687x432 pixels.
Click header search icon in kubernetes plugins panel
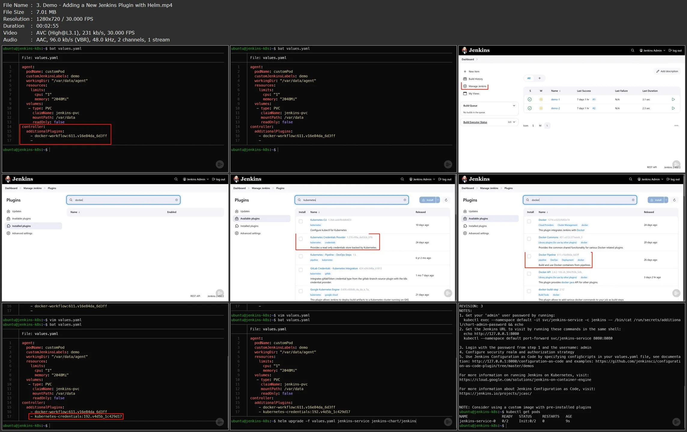[x=402, y=179]
